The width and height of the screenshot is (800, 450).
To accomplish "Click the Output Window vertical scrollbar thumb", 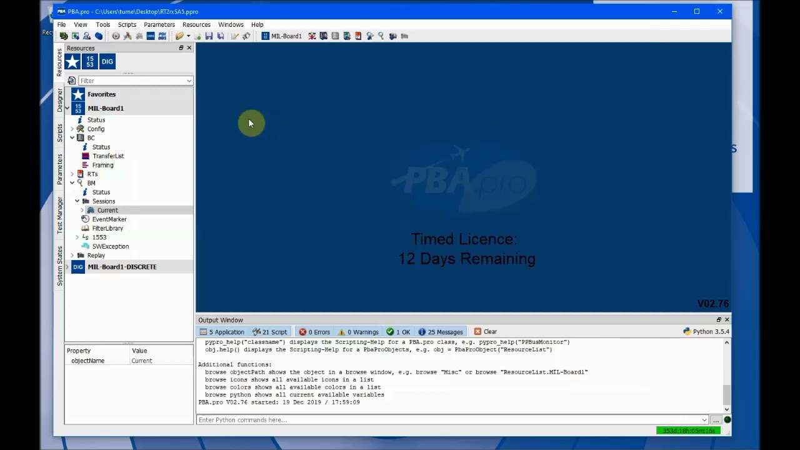I will [x=727, y=396].
